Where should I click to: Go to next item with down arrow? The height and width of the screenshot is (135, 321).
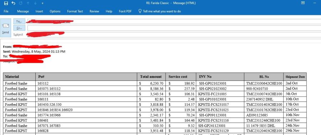click(x=35, y=3)
